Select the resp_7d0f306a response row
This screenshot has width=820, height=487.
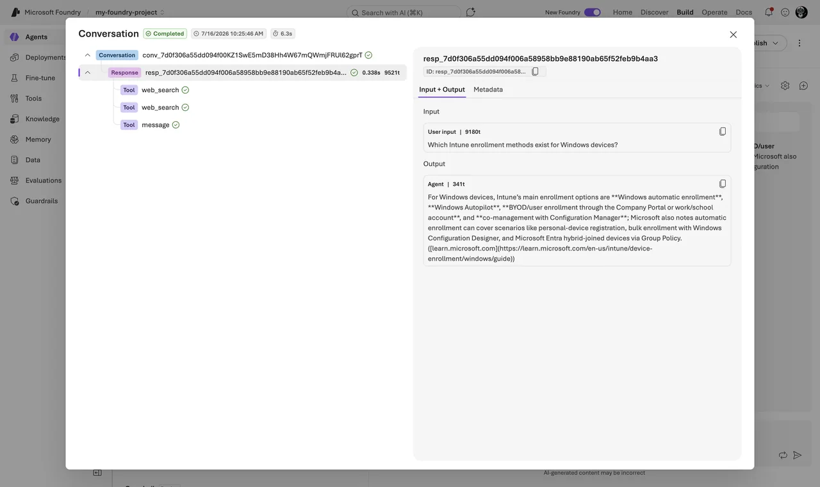coord(243,72)
